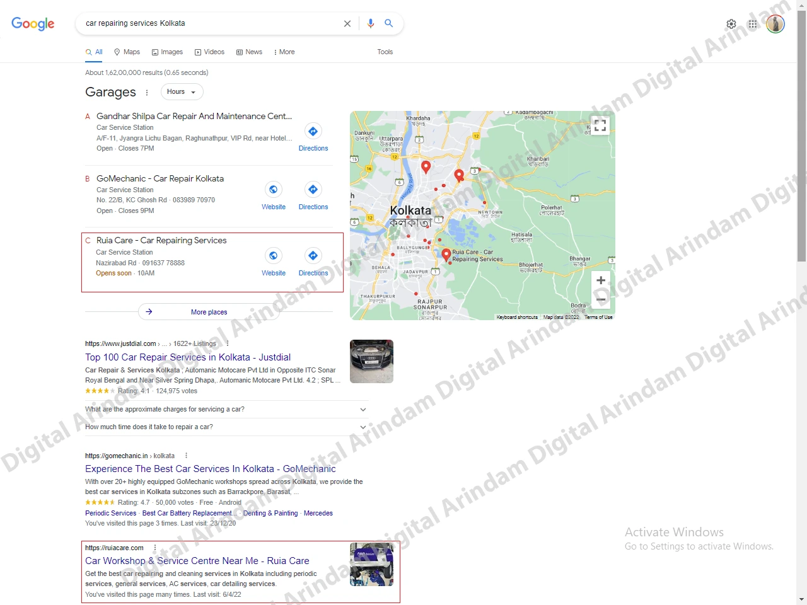807x605 pixels.
Task: Click Best Car Battery Replacement sitelink
Action: click(x=189, y=514)
